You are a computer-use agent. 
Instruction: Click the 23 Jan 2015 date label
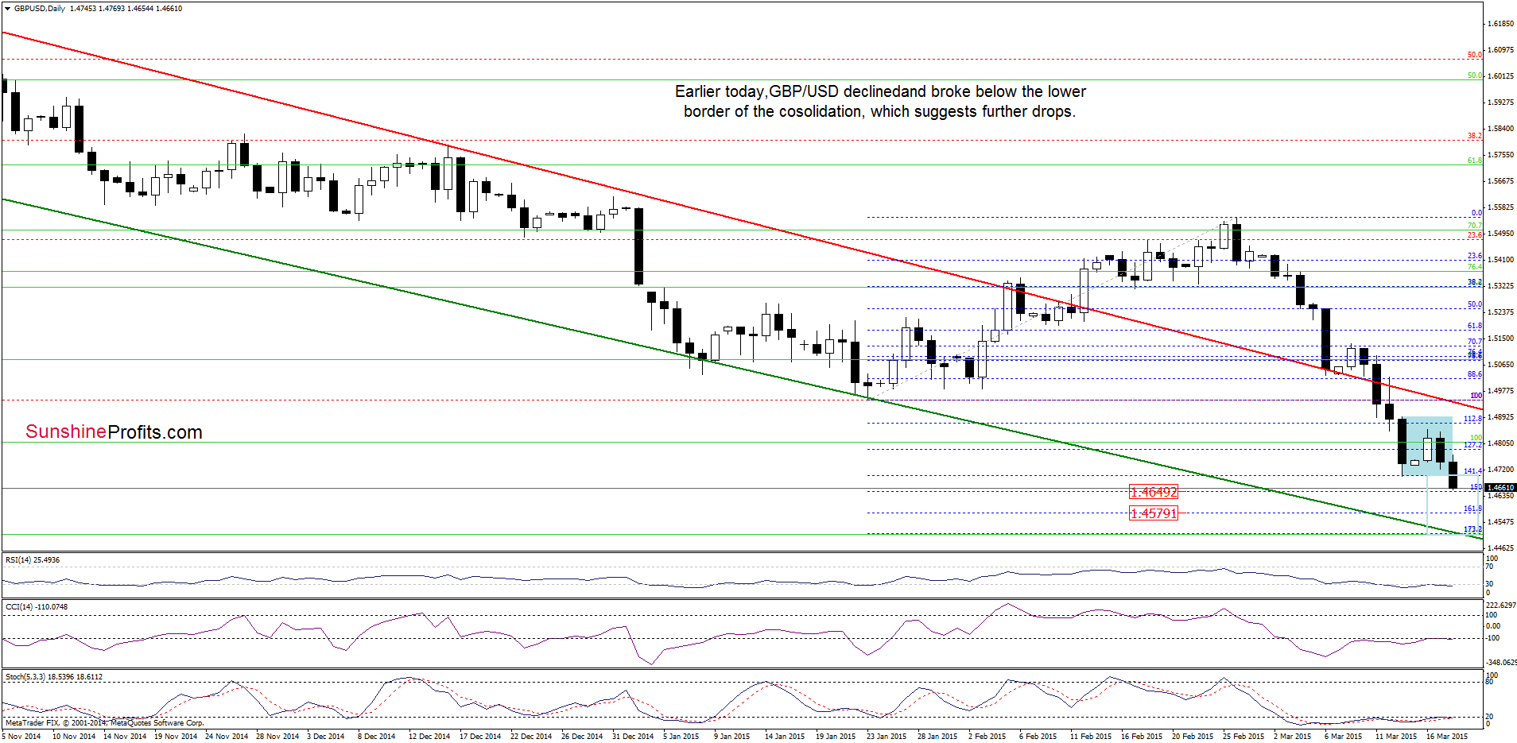(887, 737)
